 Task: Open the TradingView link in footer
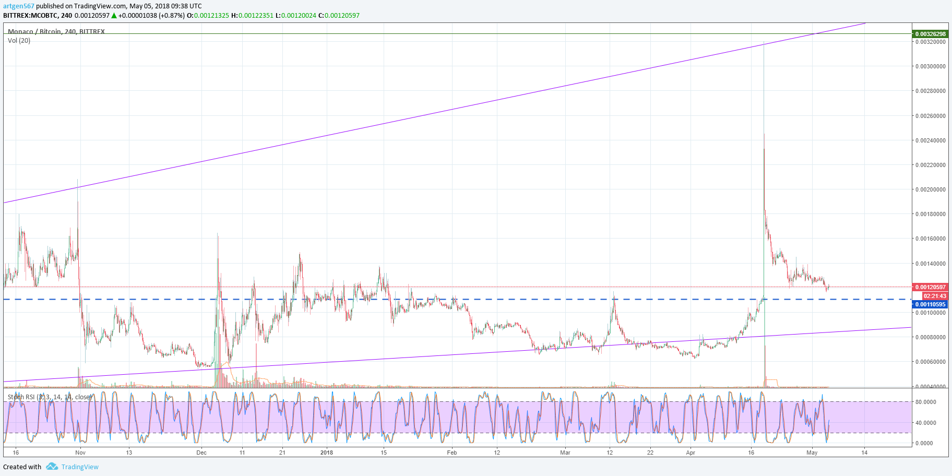coord(80,467)
